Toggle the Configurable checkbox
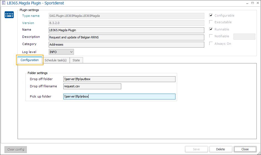This screenshot has height=155, width=261. tap(211, 15)
